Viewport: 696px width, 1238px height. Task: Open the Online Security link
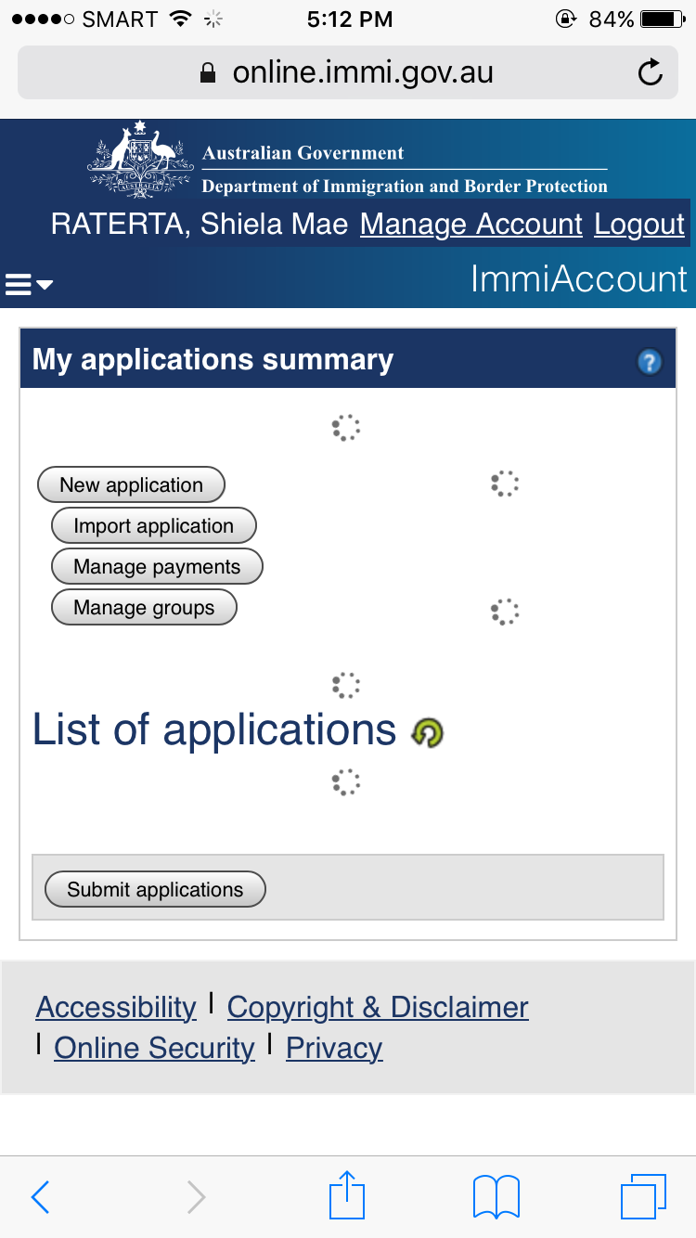pyautogui.click(x=154, y=1048)
